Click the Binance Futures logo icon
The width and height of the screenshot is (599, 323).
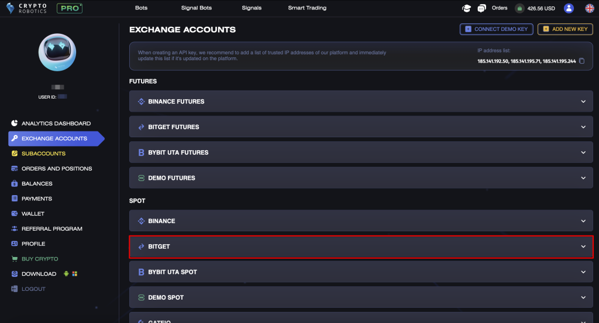142,102
